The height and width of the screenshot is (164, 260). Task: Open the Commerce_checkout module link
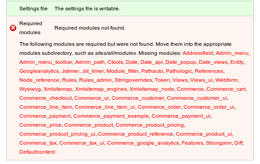point(45,98)
